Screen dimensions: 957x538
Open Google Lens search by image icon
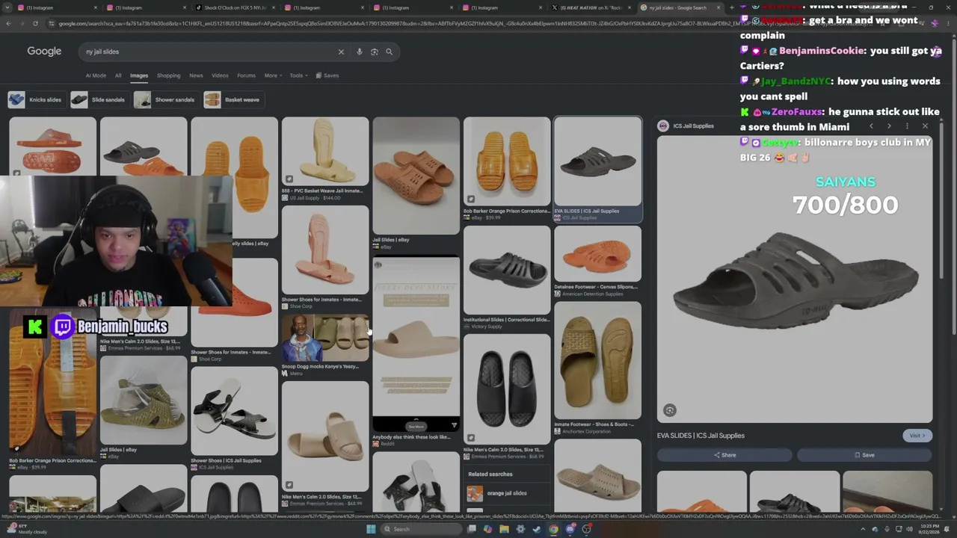(x=375, y=52)
